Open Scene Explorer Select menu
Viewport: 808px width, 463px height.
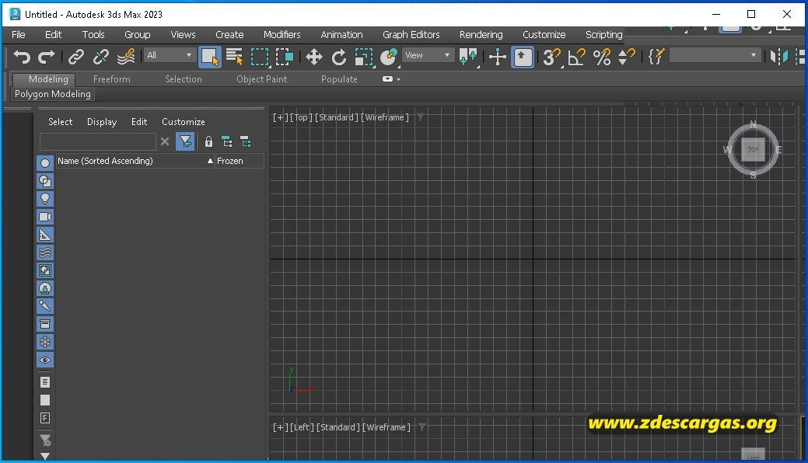[61, 122]
